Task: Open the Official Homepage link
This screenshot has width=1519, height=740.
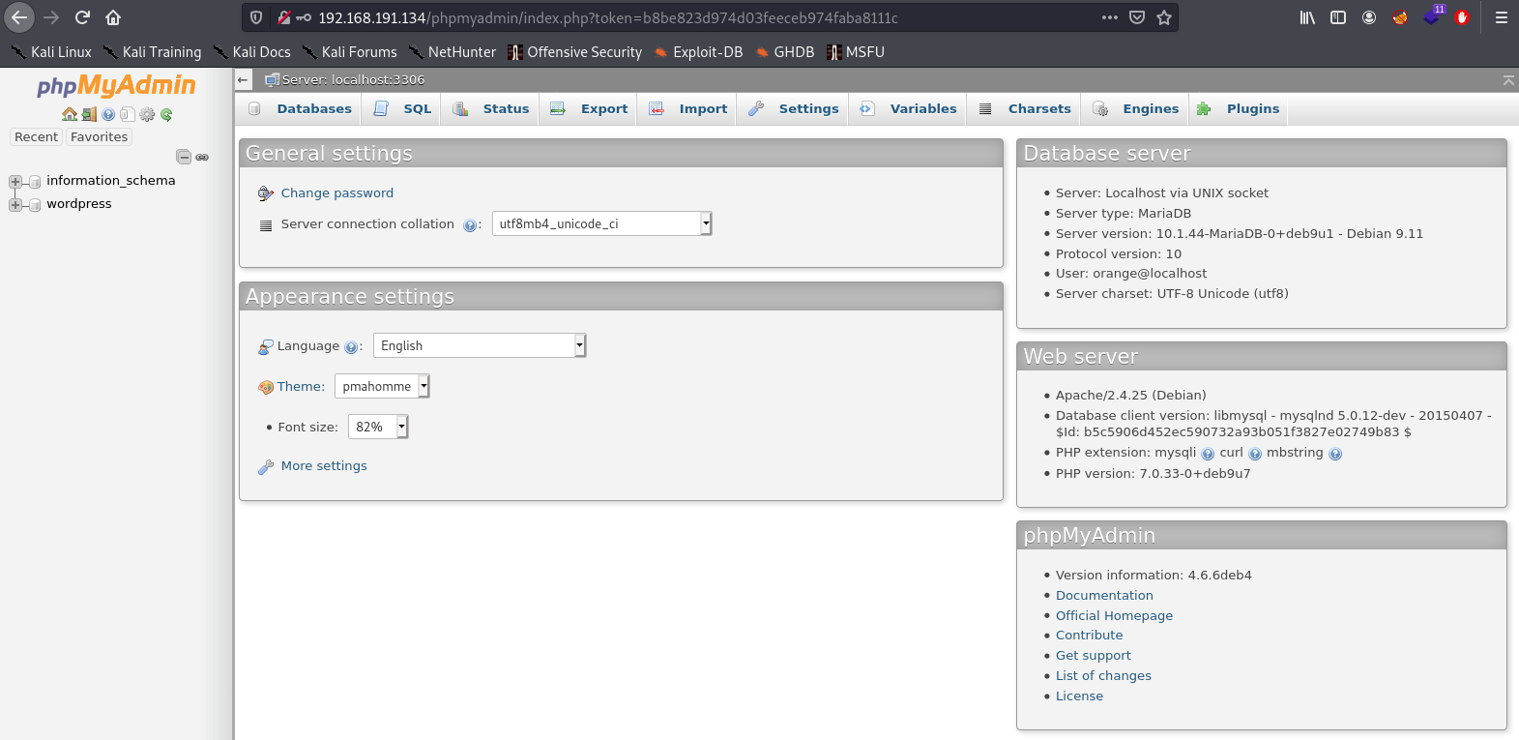Action: click(1114, 616)
